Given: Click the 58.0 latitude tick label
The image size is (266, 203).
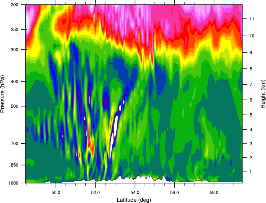Looking at the screenshot, I should click(x=214, y=192).
